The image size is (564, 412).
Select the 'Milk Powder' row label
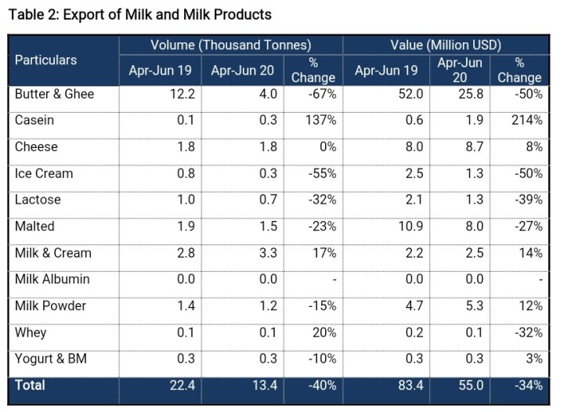point(50,305)
